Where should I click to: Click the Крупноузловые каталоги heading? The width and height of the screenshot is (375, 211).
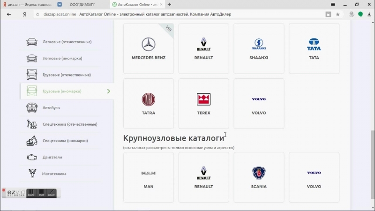[173, 138]
